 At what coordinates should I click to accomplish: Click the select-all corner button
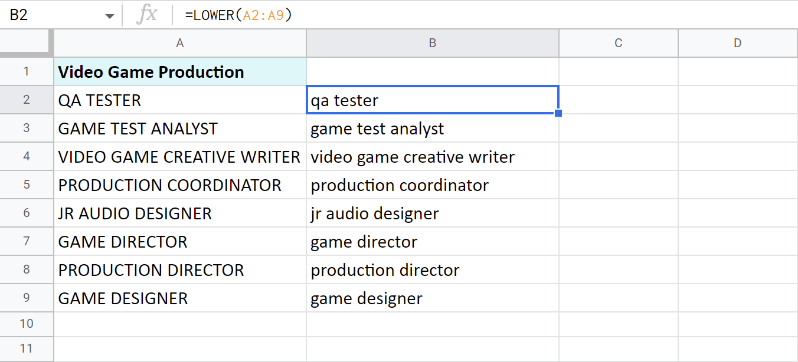[27, 42]
